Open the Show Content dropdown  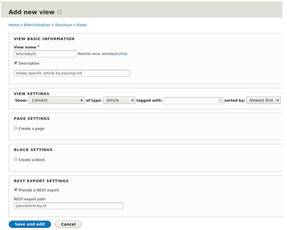[x=56, y=100]
